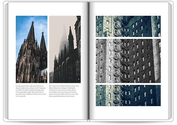This screenshot has width=177, height=125.
Task: Select the blue-sky cathedral photo
Action: click(x=31, y=49)
